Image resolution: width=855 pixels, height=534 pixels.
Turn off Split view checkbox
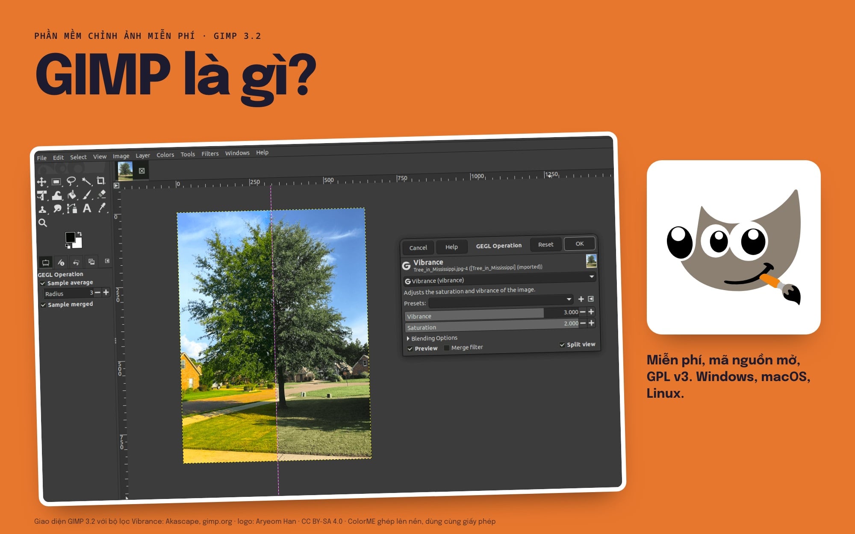pyautogui.click(x=562, y=345)
